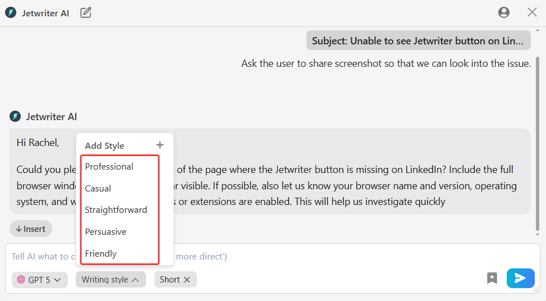Send the prompt with the arrow button
The image size is (546, 301).
pyautogui.click(x=521, y=278)
